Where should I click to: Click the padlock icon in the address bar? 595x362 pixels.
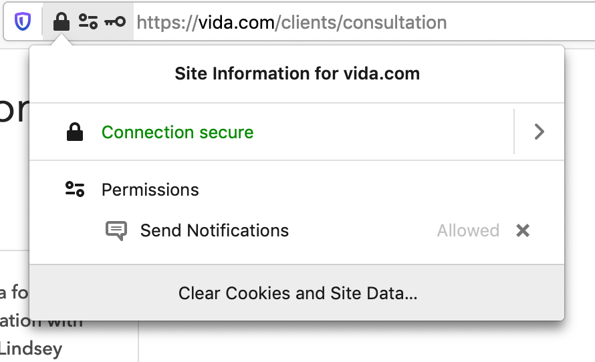61,21
